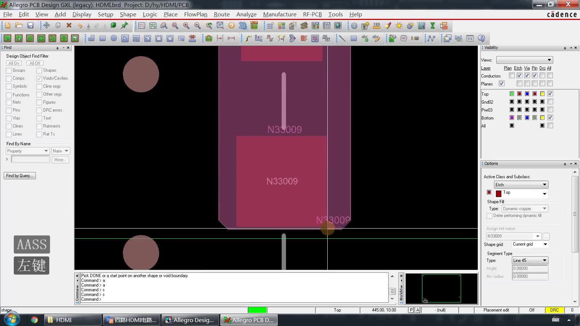Open the Shape Fill Type dropdown

(525, 209)
